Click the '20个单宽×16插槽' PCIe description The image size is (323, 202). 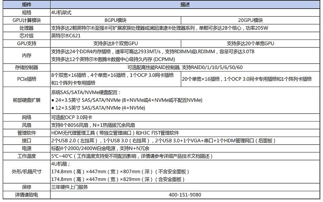pyautogui.click(x=247, y=79)
